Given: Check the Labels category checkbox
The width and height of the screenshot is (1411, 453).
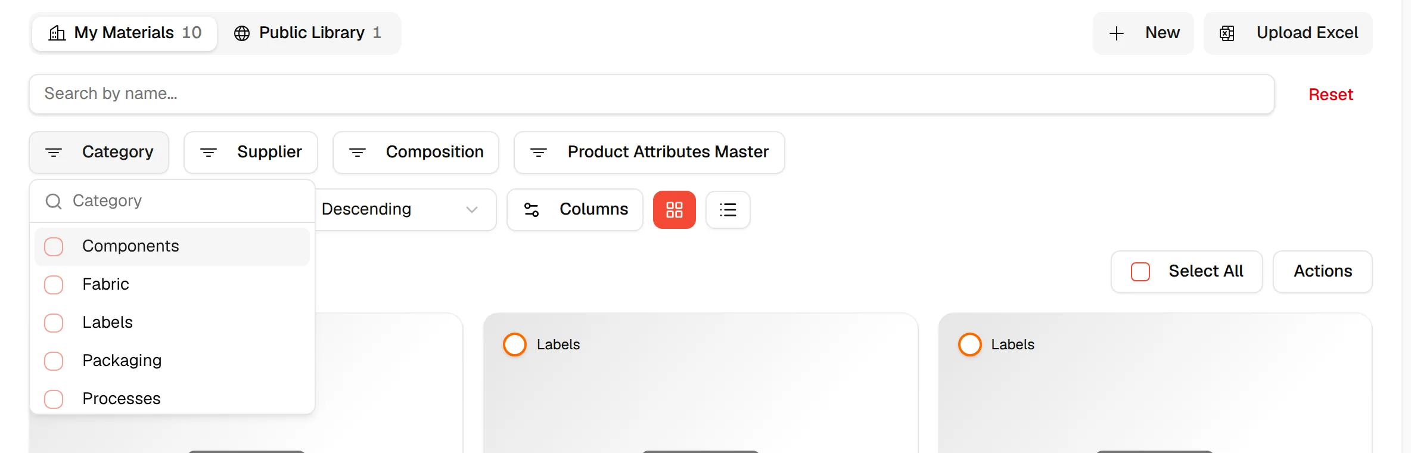Looking at the screenshot, I should (54, 323).
